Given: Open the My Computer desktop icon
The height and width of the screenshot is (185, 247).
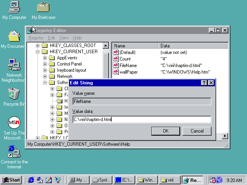Looking at the screenshot, I should coord(14,7).
